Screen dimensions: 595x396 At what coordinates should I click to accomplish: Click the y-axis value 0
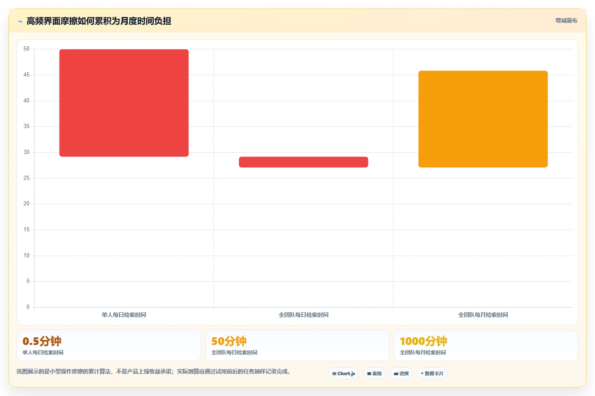tap(28, 307)
